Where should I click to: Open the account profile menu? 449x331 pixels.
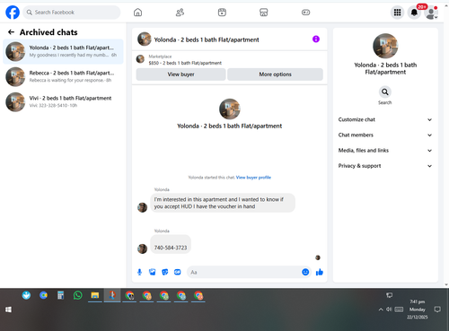(x=431, y=13)
